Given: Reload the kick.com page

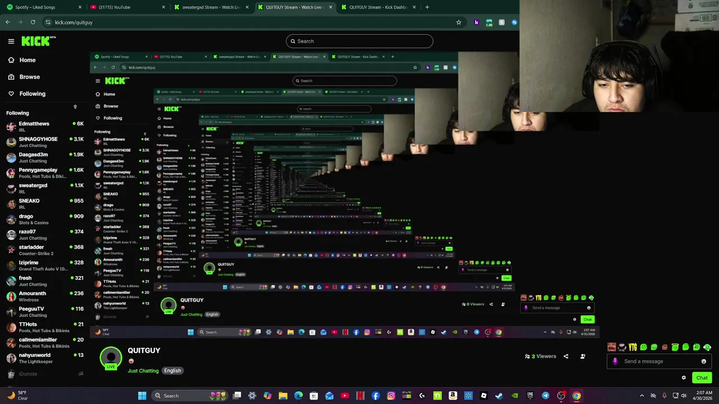Looking at the screenshot, I should [x=33, y=22].
